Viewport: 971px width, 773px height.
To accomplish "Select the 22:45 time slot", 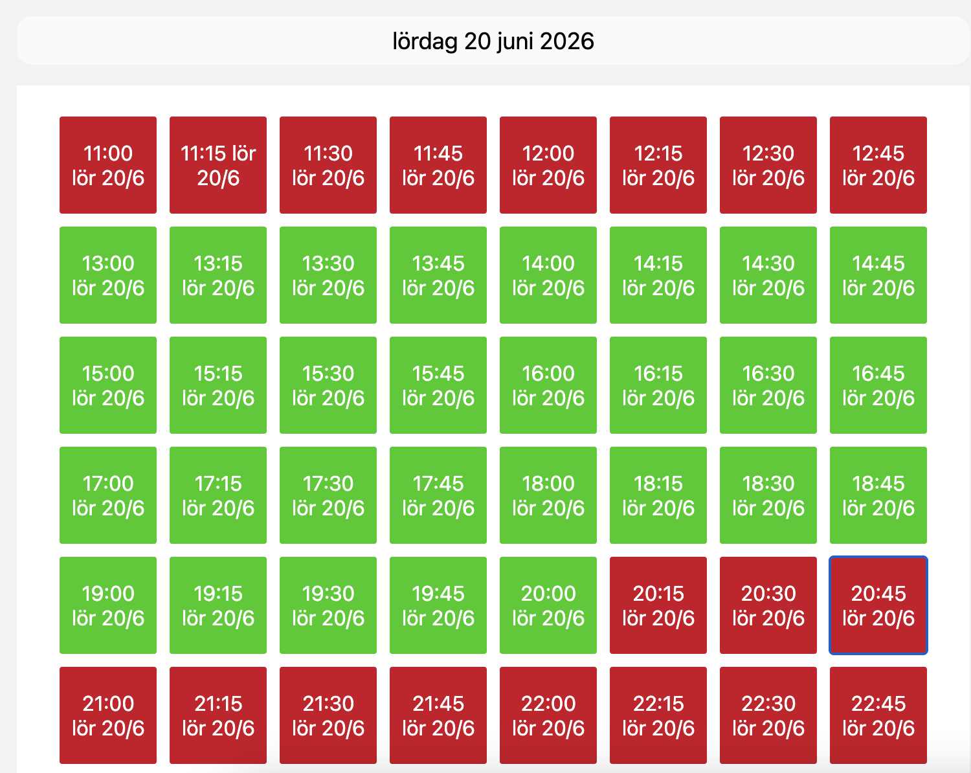I will click(x=878, y=715).
